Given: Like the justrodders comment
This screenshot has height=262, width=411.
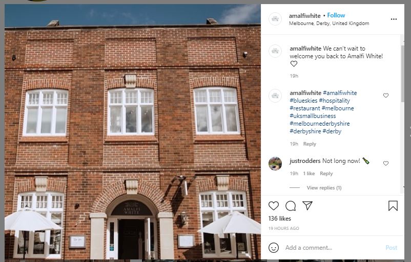Looking at the screenshot, I should point(385,163).
